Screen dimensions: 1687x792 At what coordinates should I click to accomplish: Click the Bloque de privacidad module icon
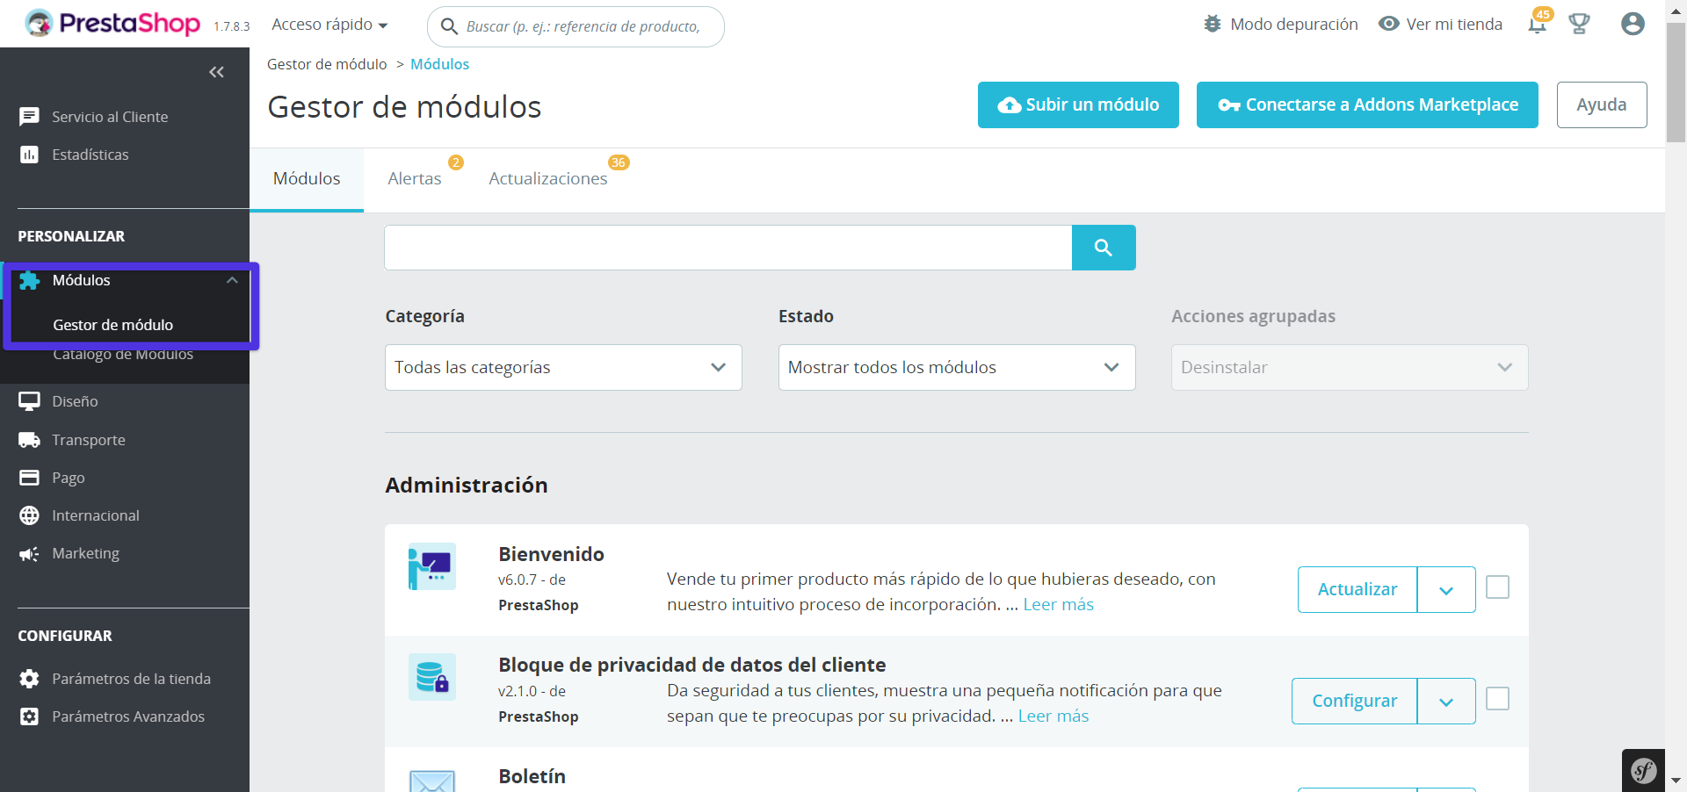[432, 677]
